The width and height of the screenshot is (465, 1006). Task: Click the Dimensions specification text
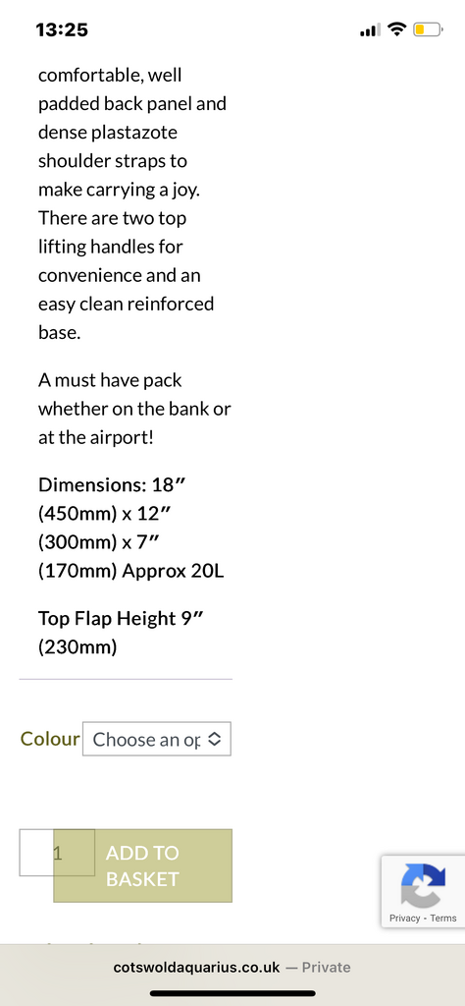point(131,527)
